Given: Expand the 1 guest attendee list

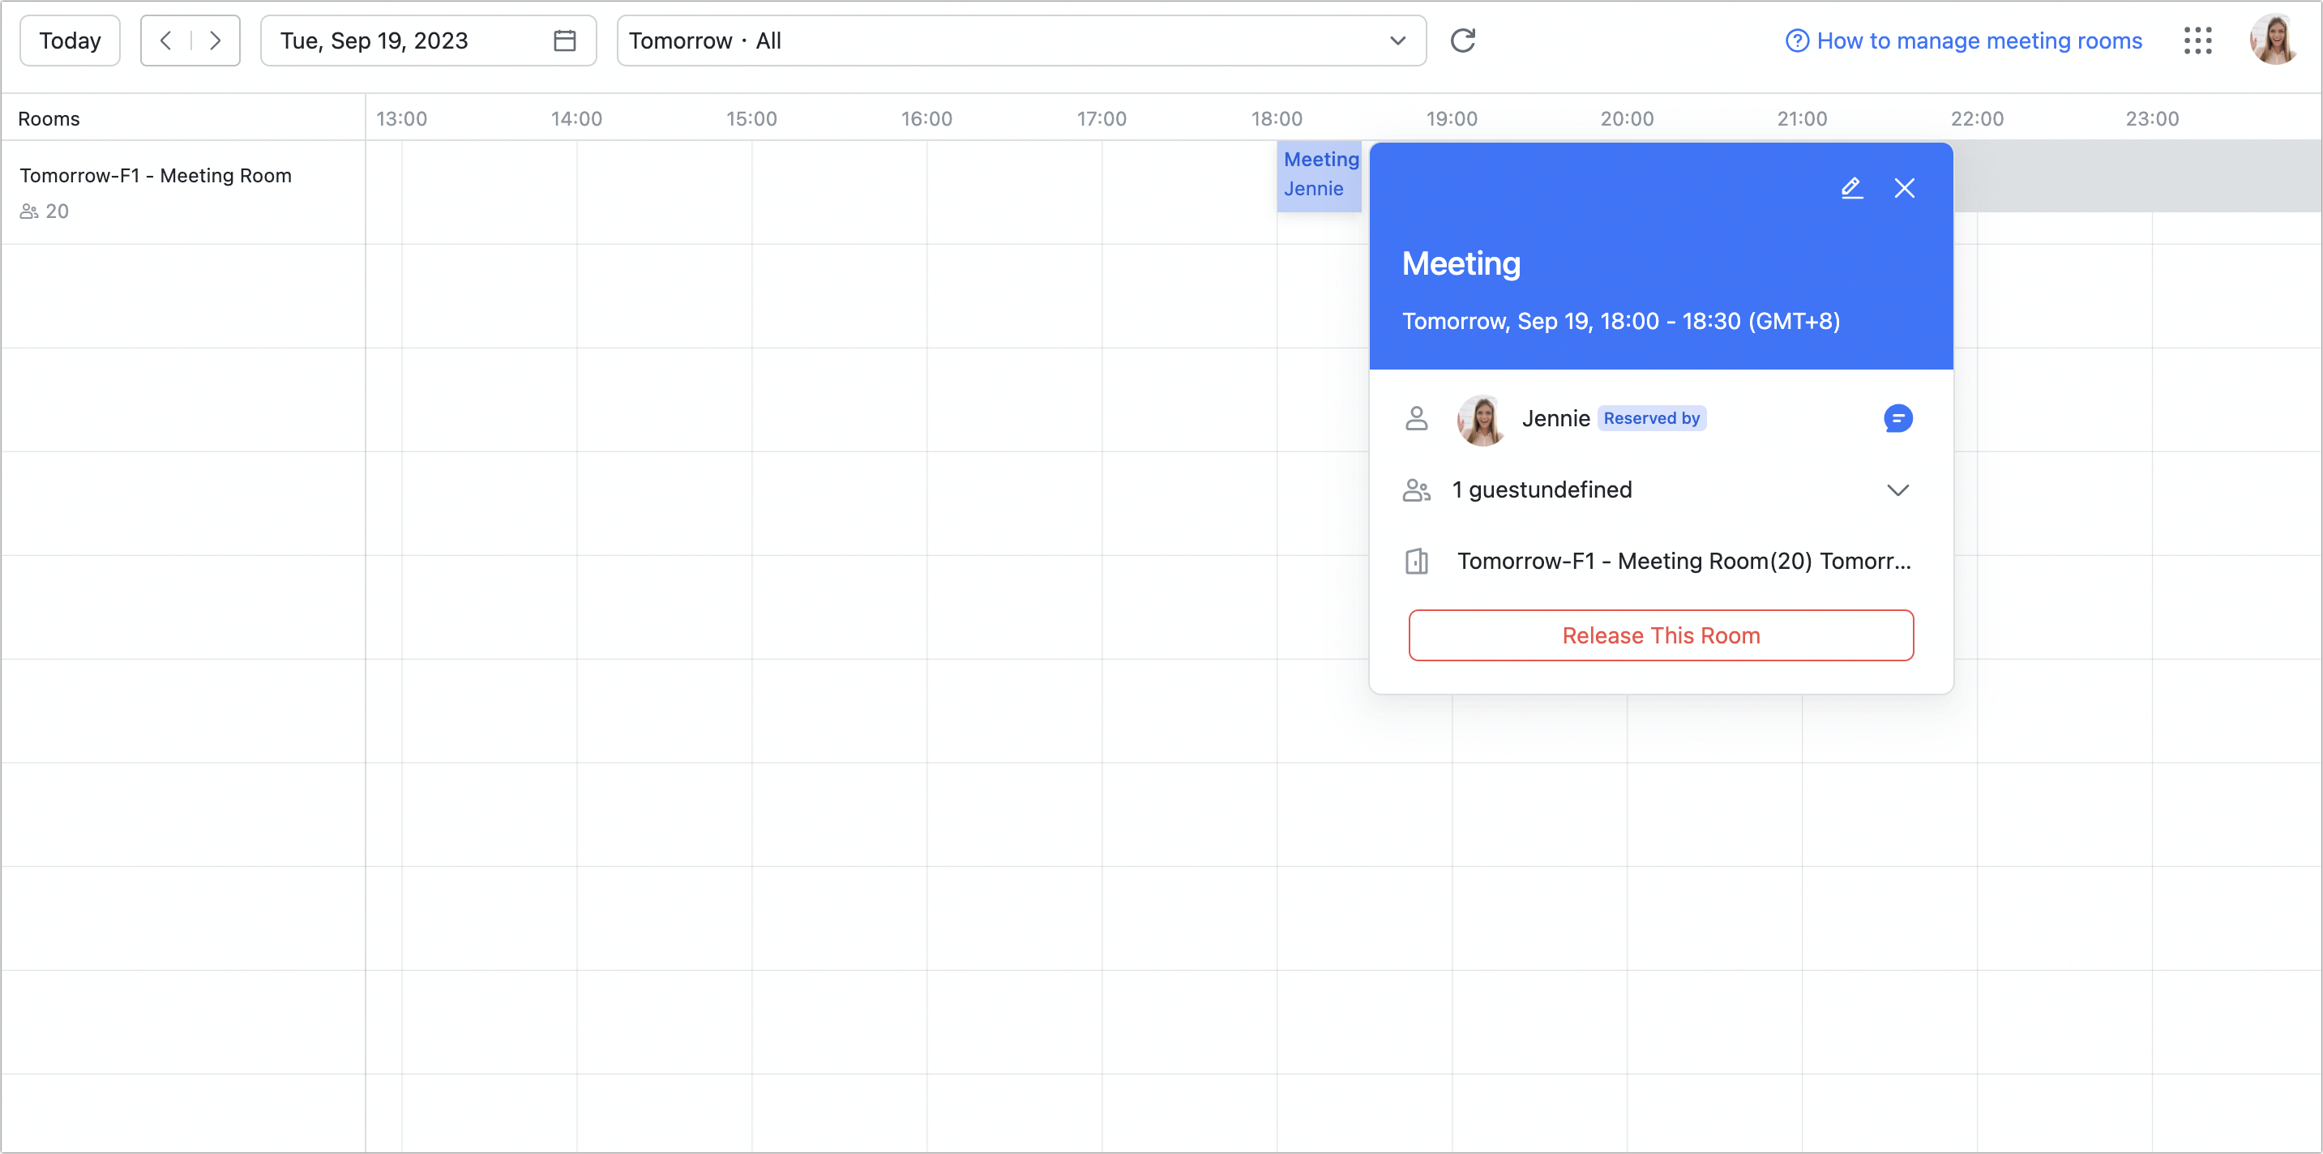Looking at the screenshot, I should coord(1897,489).
